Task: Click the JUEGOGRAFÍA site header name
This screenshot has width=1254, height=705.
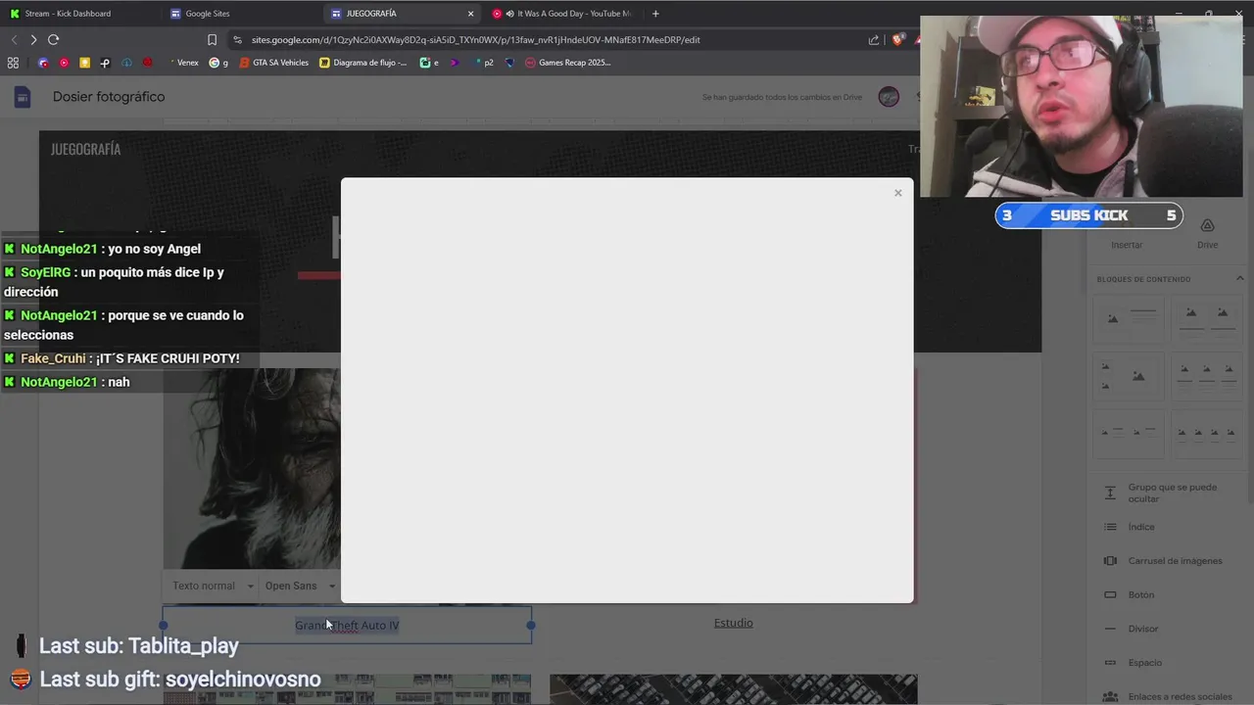Action: click(85, 149)
